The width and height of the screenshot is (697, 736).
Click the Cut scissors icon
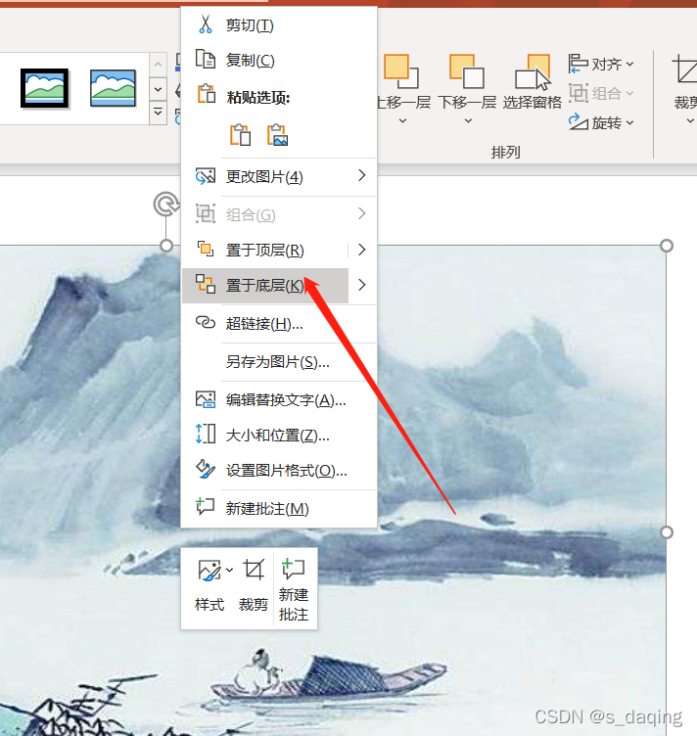pyautogui.click(x=206, y=24)
